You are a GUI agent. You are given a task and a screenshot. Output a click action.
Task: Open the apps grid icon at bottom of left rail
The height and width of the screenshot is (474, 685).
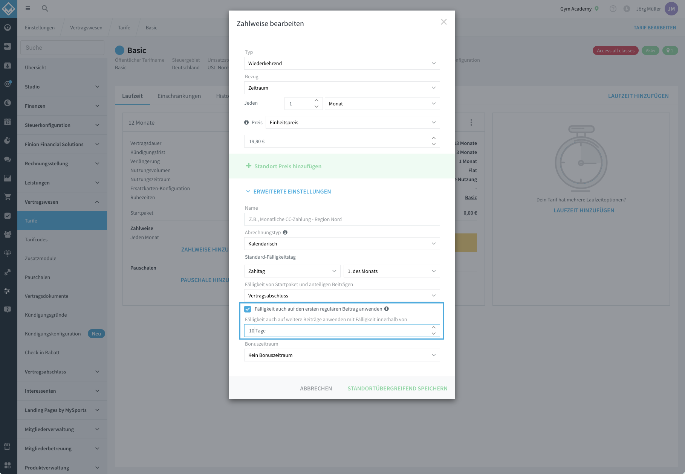click(8, 465)
